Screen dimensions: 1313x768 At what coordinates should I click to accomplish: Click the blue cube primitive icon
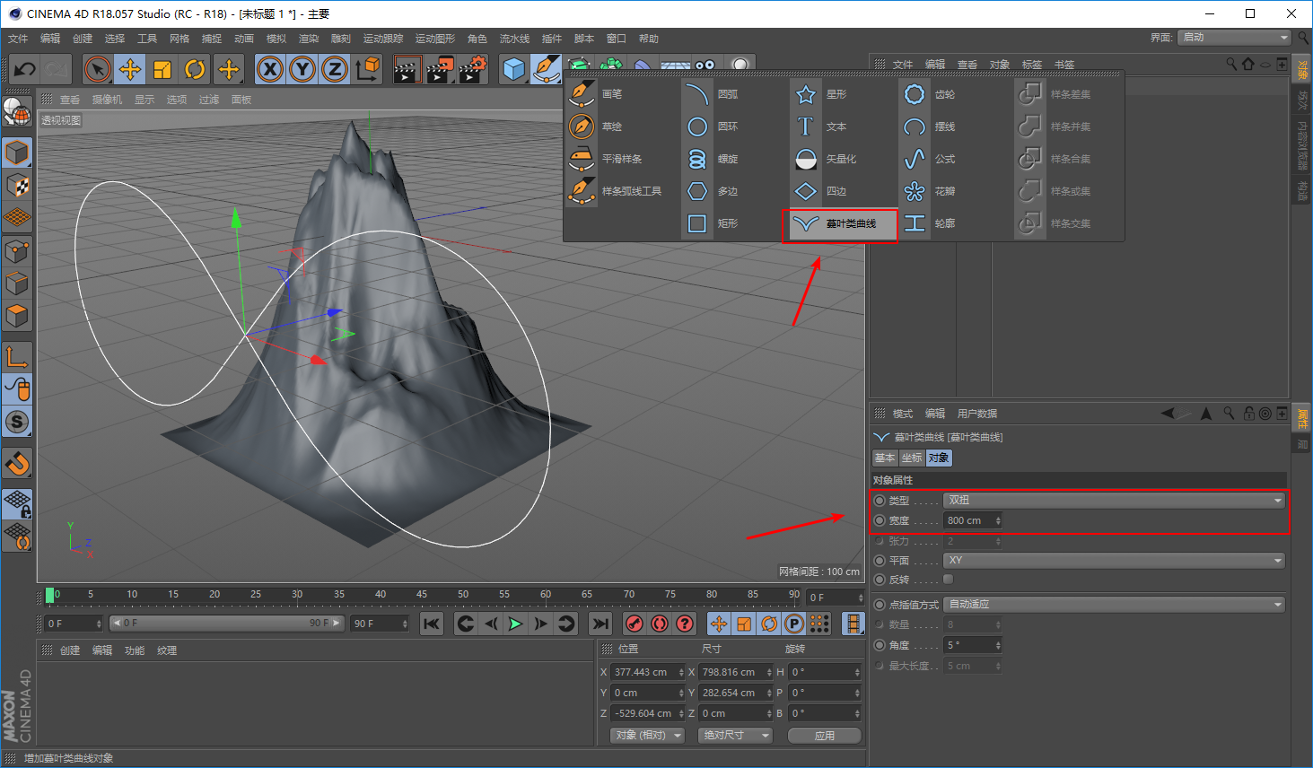pyautogui.click(x=513, y=69)
